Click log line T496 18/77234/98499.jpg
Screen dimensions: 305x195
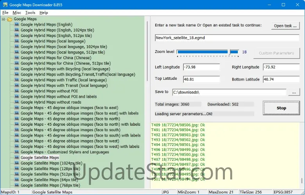[178, 150]
